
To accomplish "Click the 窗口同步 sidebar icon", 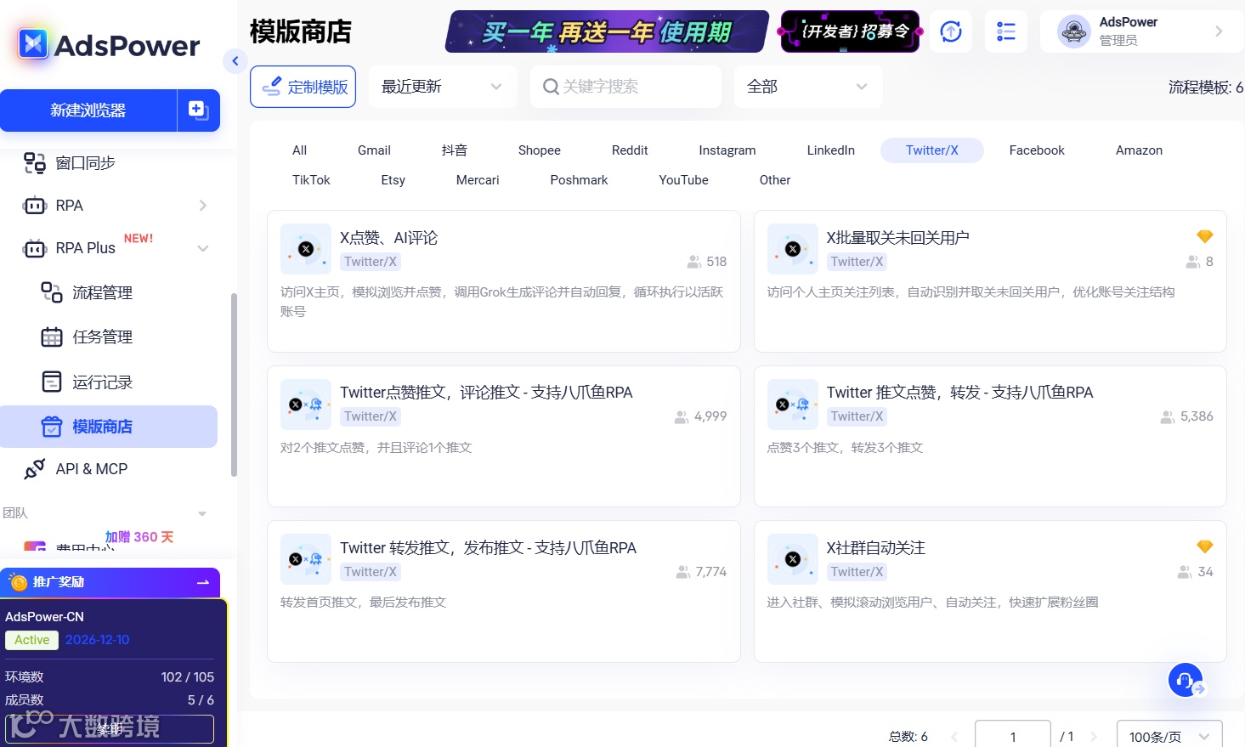I will [x=34, y=163].
